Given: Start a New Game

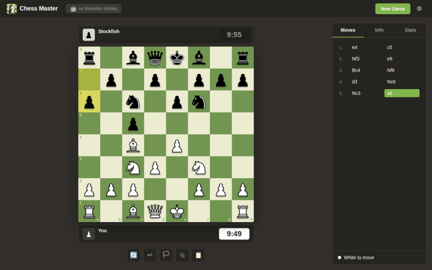Looking at the screenshot, I should pos(392,9).
